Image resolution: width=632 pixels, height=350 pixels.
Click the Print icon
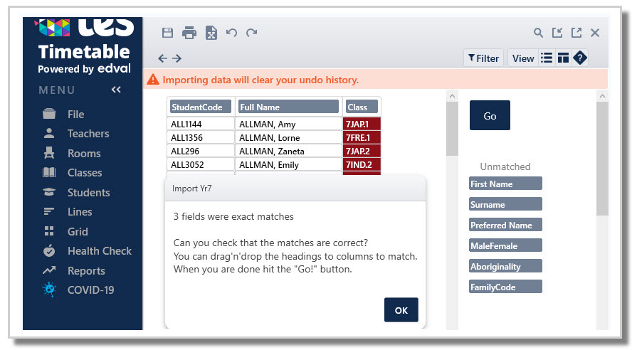[189, 33]
